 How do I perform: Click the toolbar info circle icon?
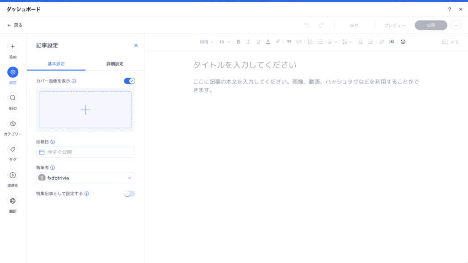[x=403, y=42]
